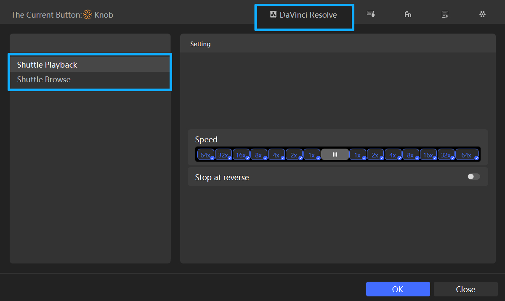Select the 16x forward speed button
The image size is (505, 301).
[428, 154]
